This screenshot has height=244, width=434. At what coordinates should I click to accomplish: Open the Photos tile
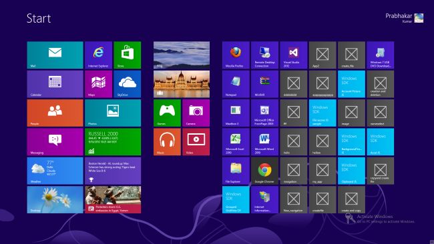tap(113, 113)
